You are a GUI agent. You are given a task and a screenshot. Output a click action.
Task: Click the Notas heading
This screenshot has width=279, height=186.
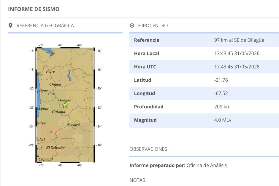click(137, 180)
